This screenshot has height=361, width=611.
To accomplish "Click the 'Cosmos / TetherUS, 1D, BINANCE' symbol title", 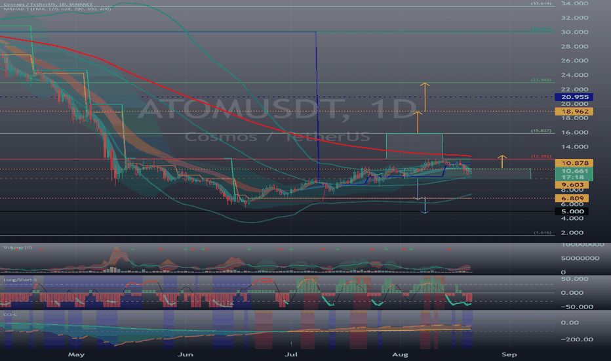I will (x=48, y=5).
